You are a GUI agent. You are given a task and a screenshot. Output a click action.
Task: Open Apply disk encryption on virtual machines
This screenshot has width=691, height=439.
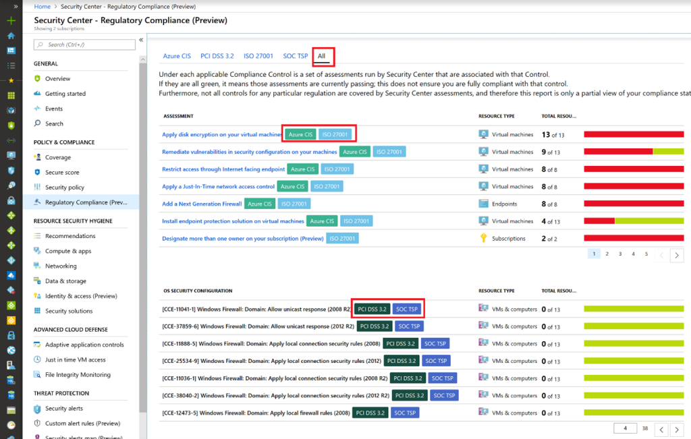[x=221, y=134]
